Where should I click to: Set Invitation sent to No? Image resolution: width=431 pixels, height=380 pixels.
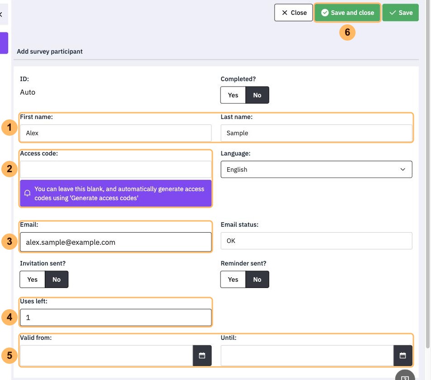coord(56,279)
